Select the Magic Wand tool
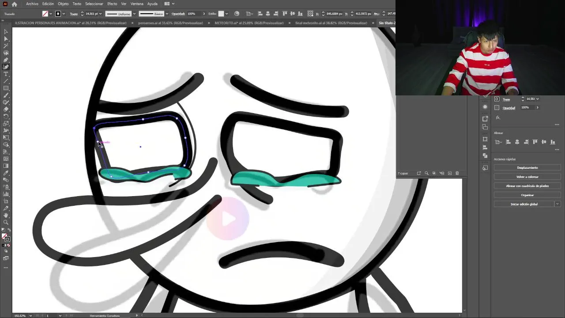 [x=6, y=46]
